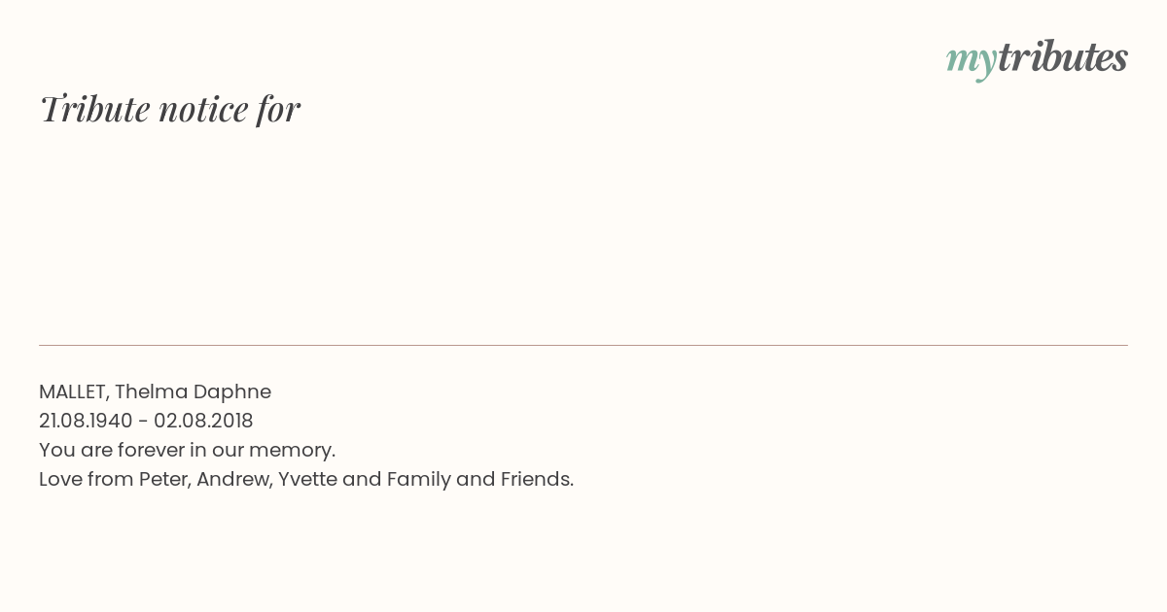Viewport: 1167px width, 612px height.
Task: Click the name "Thelma Daphne"
Action: coord(194,392)
